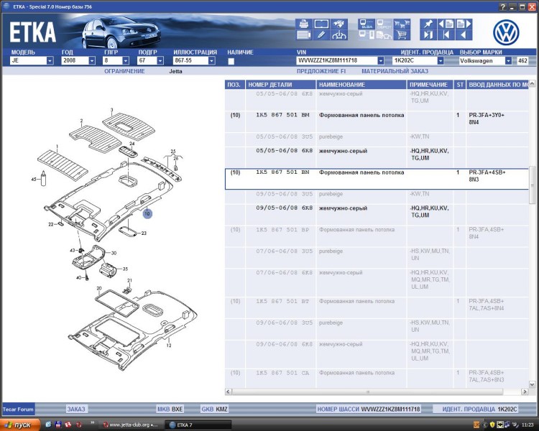
Task: Click the ЗАКАЗ button in status bar
Action: click(76, 409)
